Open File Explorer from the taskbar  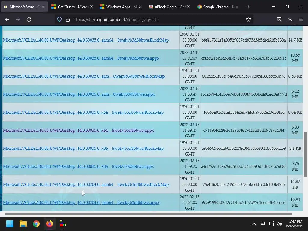(x=23, y=224)
